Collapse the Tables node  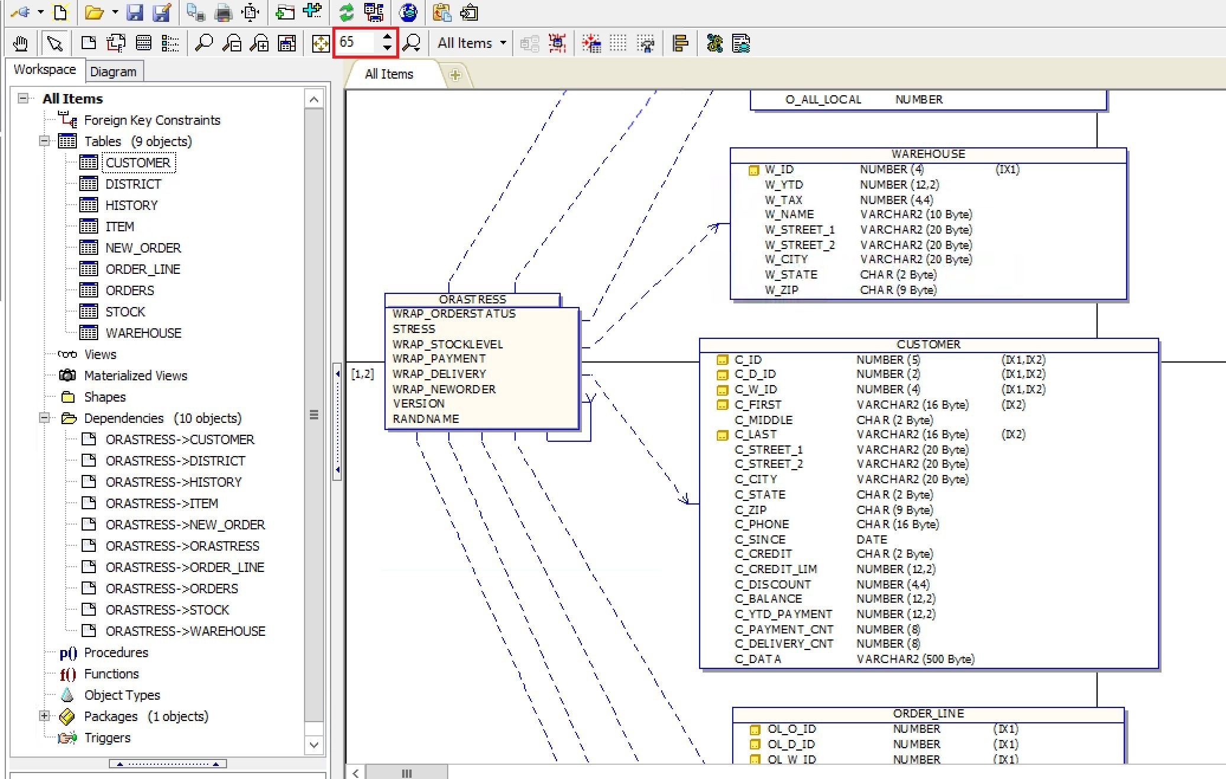click(44, 141)
